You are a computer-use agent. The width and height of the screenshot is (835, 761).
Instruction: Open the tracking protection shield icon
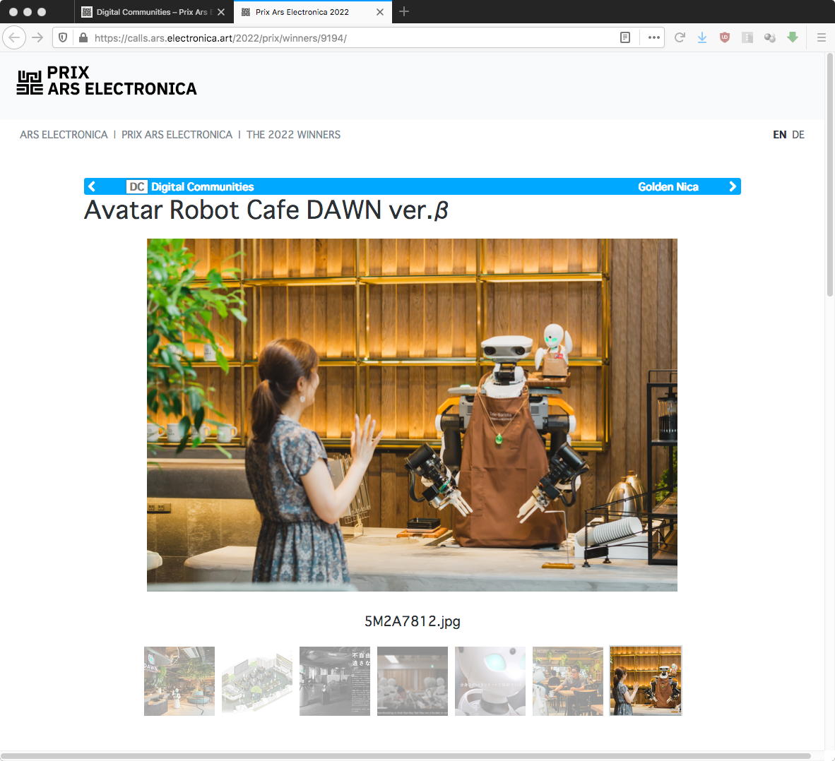[x=63, y=38]
